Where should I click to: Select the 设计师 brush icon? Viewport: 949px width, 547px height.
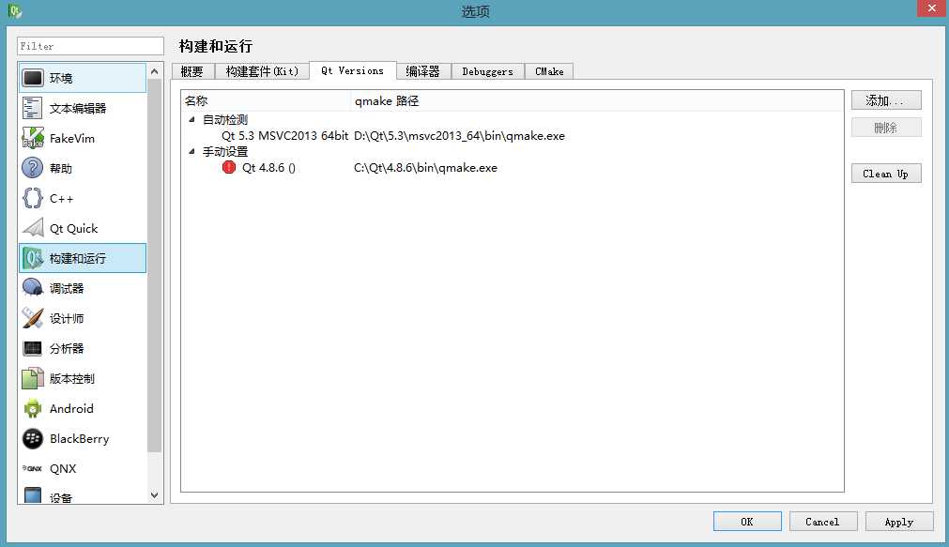tap(33, 318)
